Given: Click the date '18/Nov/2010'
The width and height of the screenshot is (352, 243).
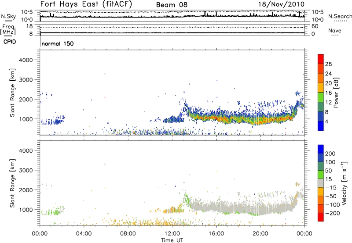Looking at the screenshot, I should pyautogui.click(x=281, y=4).
